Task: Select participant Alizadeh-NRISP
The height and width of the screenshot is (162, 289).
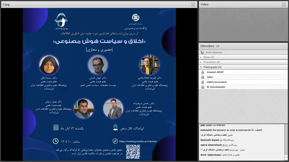Action: 243,72
